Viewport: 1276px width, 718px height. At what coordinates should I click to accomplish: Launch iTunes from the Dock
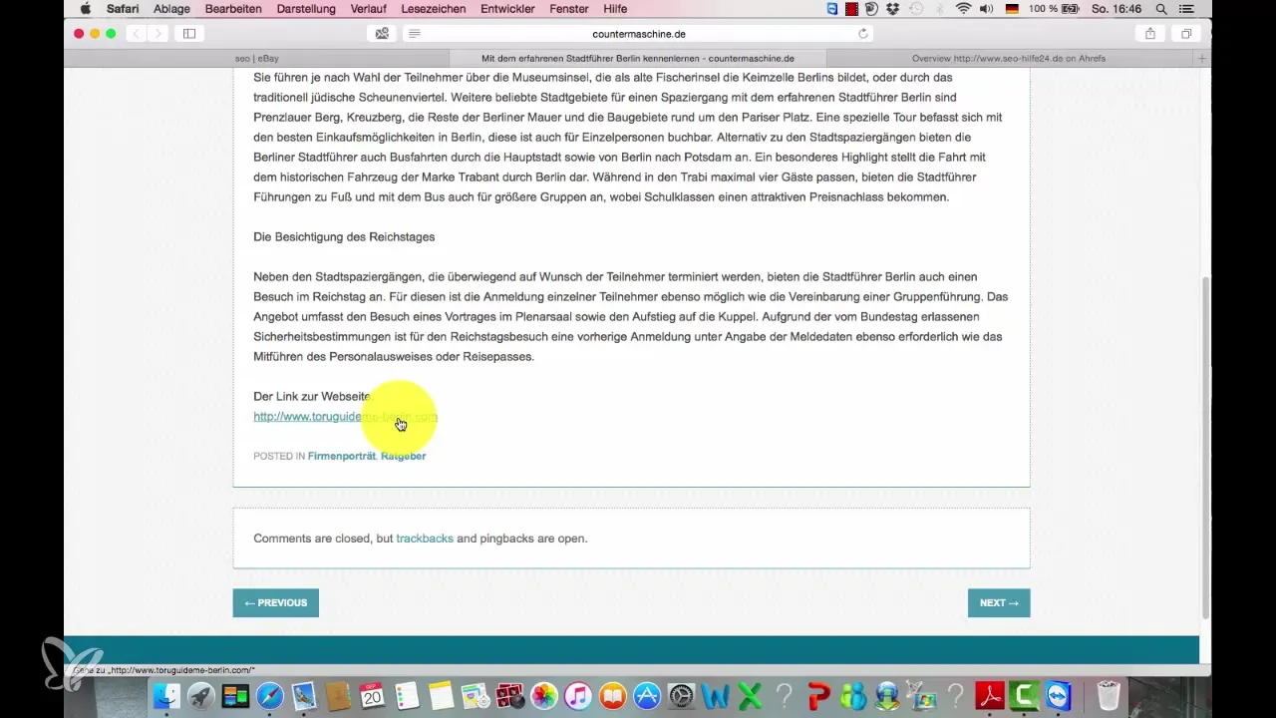coord(578,695)
